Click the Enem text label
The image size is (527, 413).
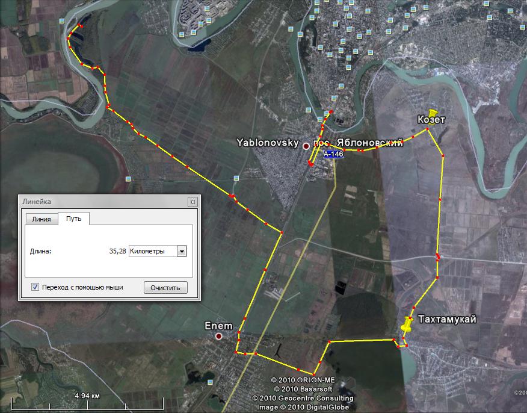coord(218,326)
